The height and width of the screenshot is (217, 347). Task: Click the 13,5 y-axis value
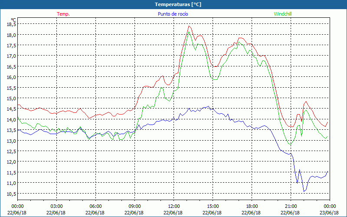click(12, 130)
